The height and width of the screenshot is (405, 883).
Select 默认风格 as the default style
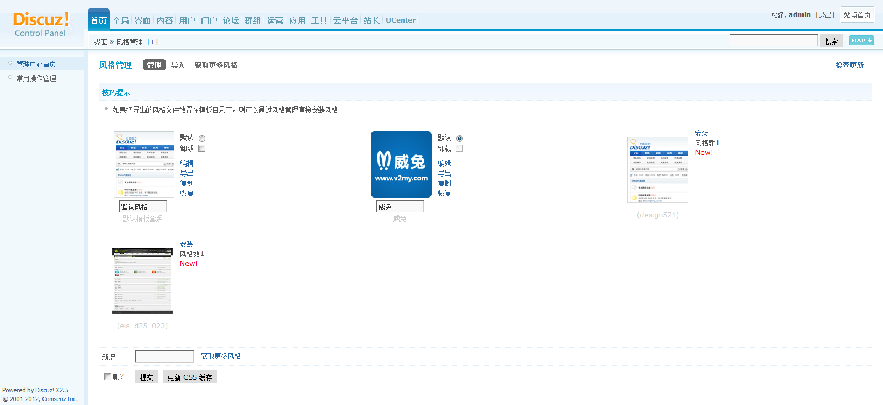pyautogui.click(x=202, y=138)
